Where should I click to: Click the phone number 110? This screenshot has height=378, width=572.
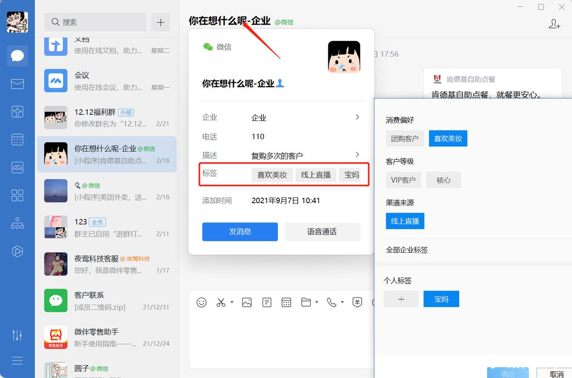258,137
